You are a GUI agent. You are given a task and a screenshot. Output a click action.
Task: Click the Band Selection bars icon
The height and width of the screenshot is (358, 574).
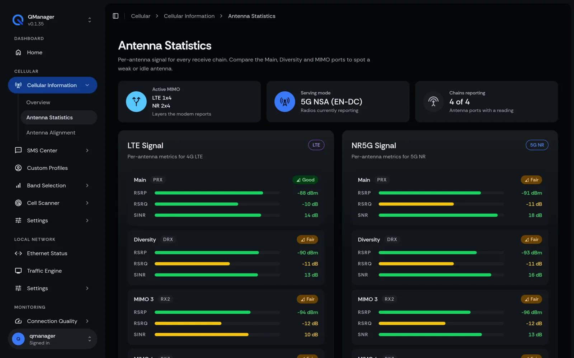(18, 185)
